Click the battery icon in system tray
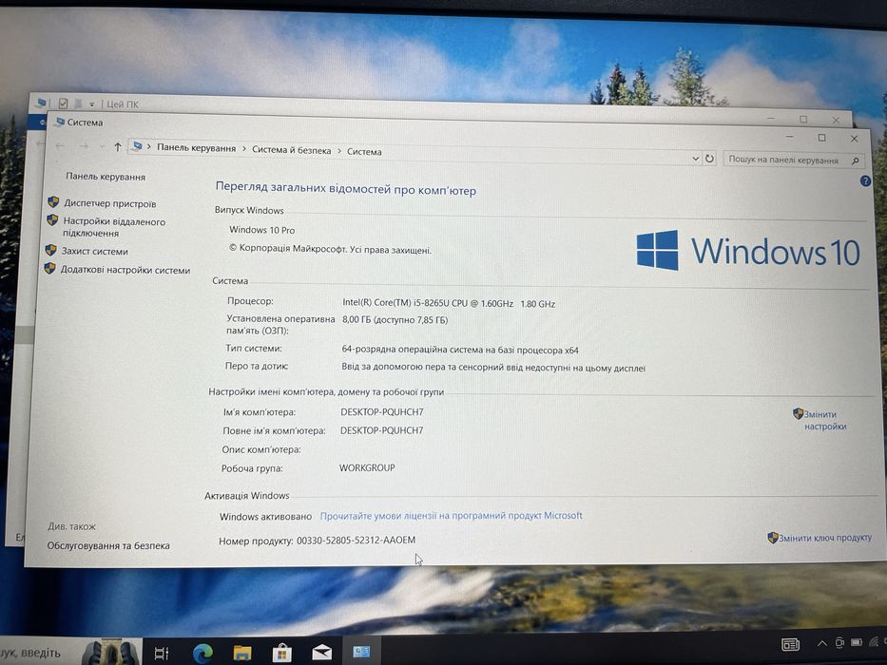 (857, 642)
